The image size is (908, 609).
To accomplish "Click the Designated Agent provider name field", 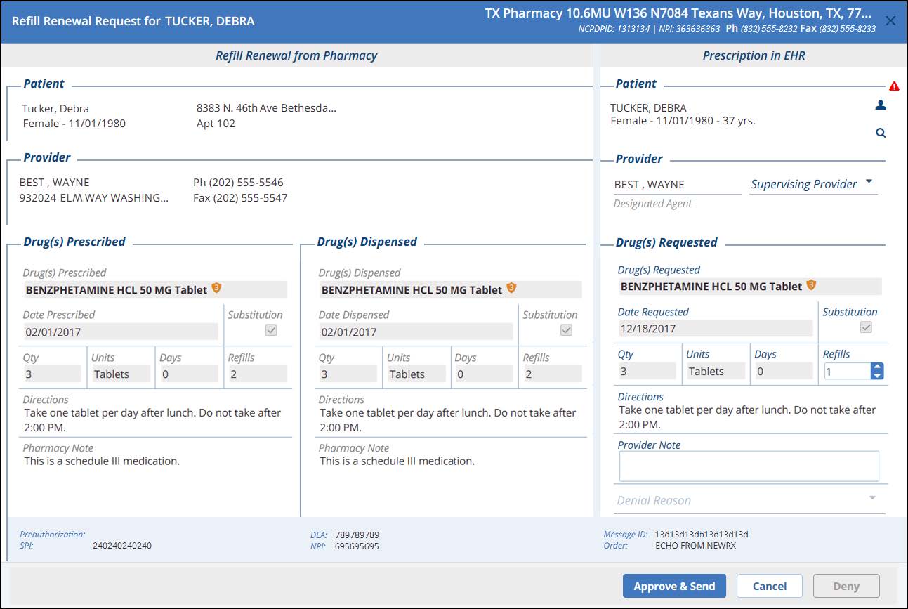I will pyautogui.click(x=676, y=185).
